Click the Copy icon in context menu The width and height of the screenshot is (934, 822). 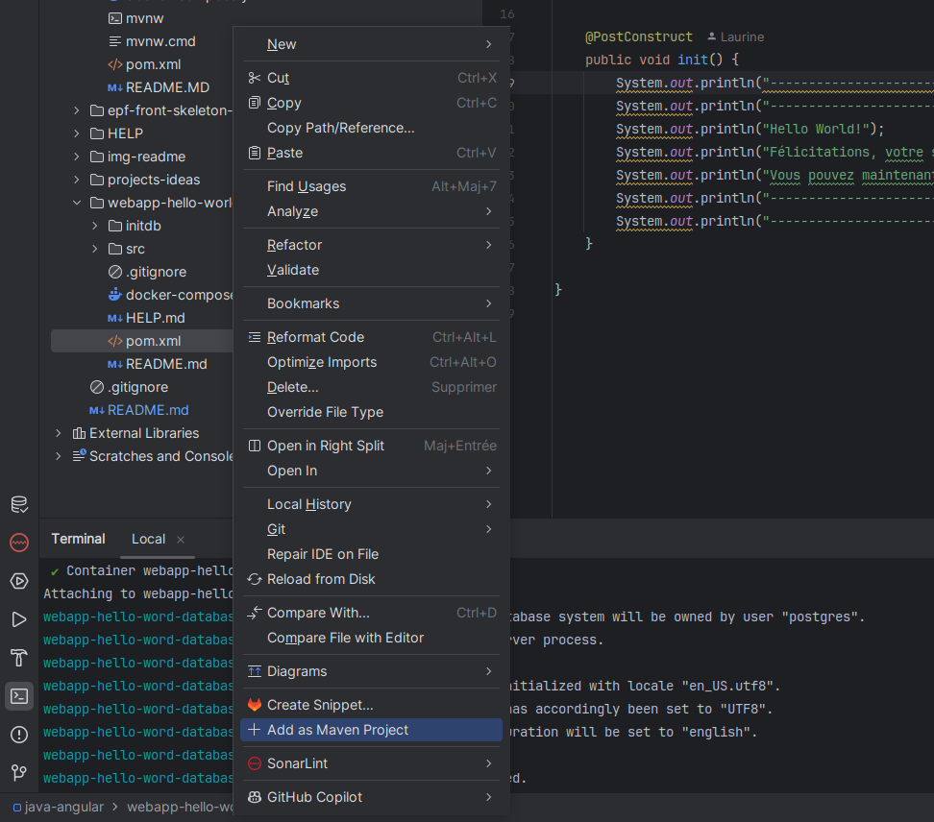(255, 103)
